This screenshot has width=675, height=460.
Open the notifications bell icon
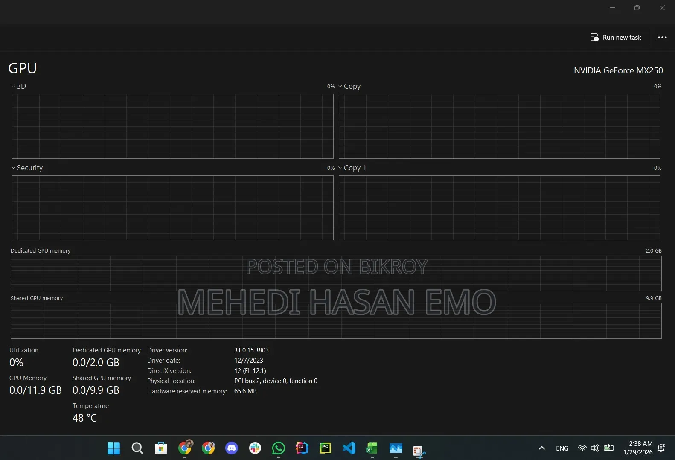point(661,448)
